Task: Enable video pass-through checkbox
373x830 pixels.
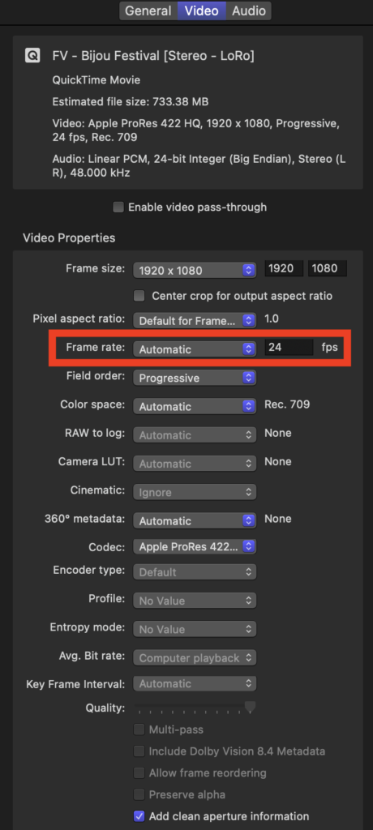Action: point(118,207)
